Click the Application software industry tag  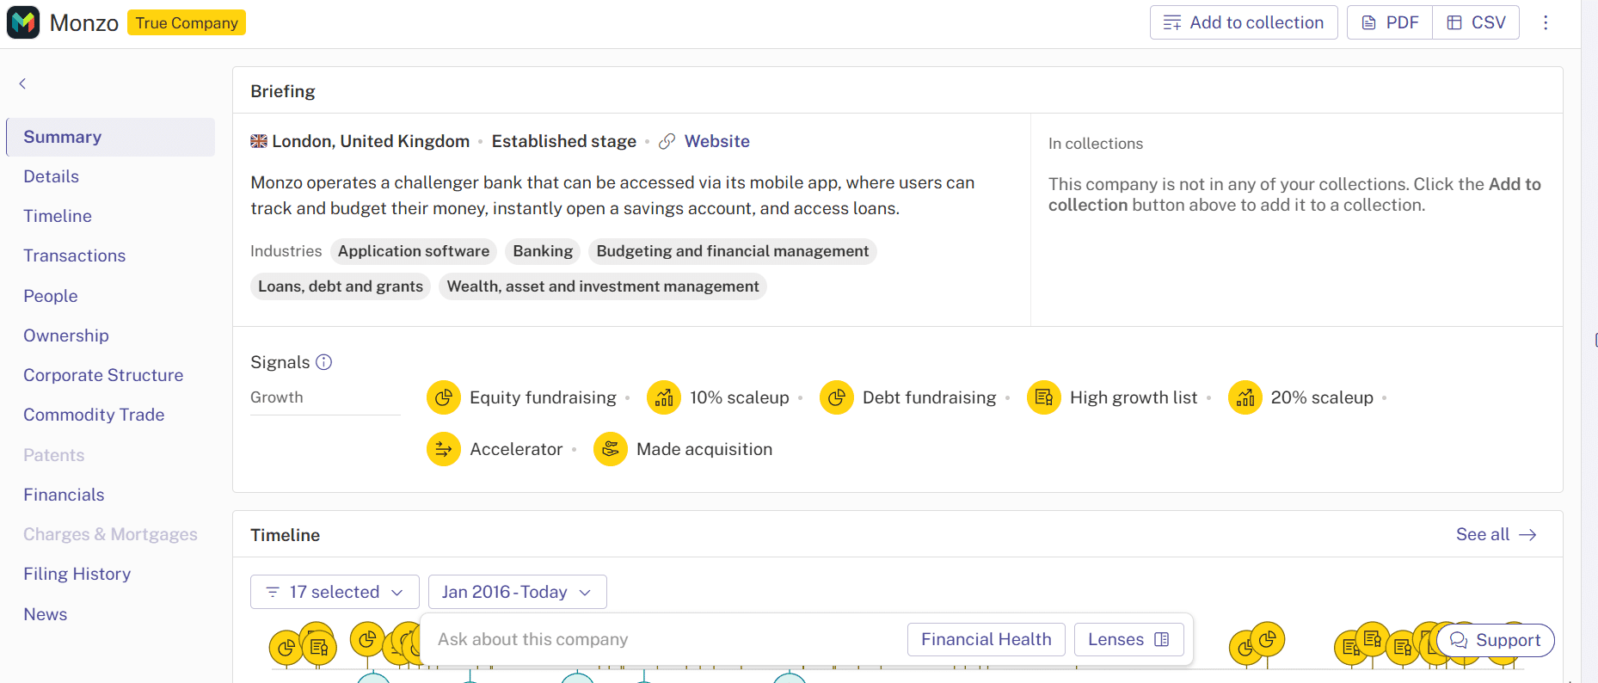[414, 251]
